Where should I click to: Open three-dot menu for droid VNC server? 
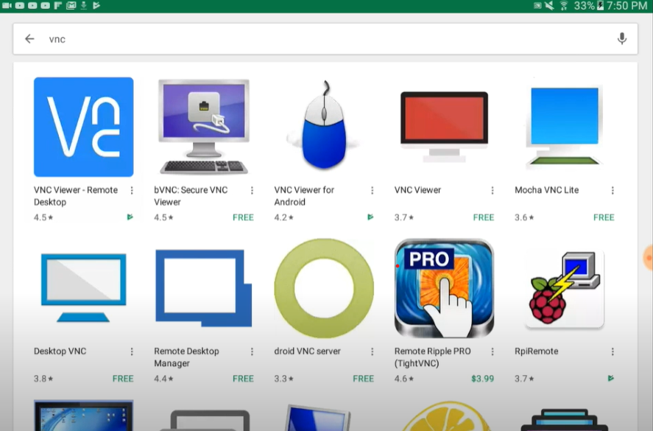(x=372, y=351)
